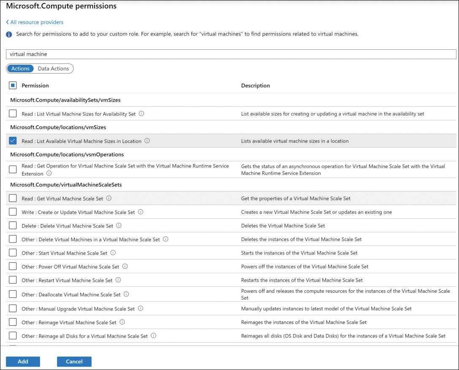This screenshot has height=370, width=459.
Task: Click the Description column header
Action: click(255, 85)
